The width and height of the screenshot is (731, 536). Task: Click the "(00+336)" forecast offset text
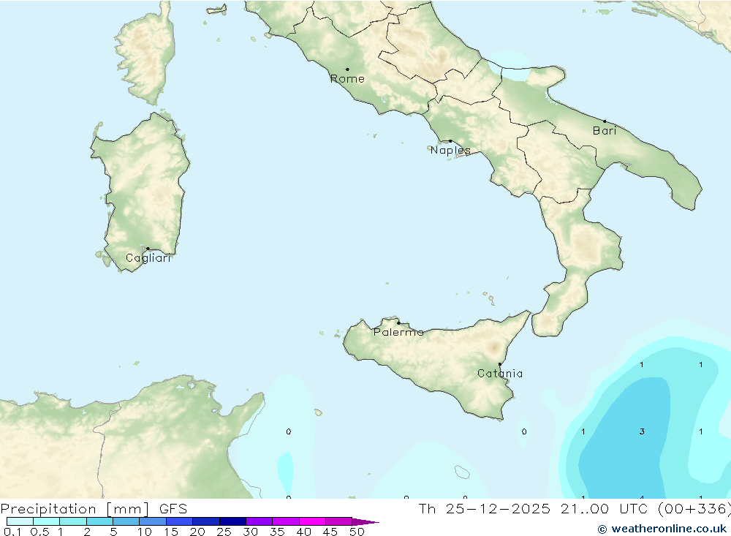694,508
